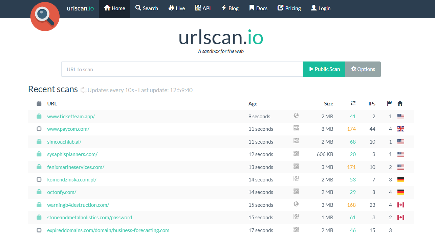The image size is (435, 248).
Task: Toggle the padlock icon for octonfy.com
Action: [39, 191]
